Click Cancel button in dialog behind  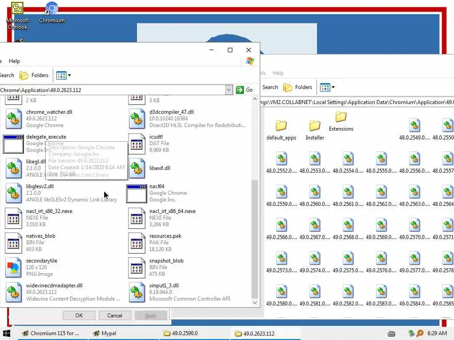tap(115, 315)
